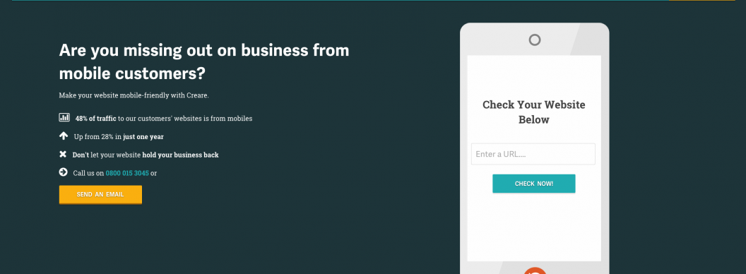
Task: Click the bold 48% of traffic text
Action: [95, 119]
